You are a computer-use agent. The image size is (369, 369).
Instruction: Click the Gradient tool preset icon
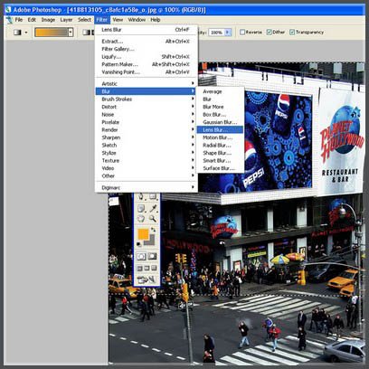(x=17, y=33)
